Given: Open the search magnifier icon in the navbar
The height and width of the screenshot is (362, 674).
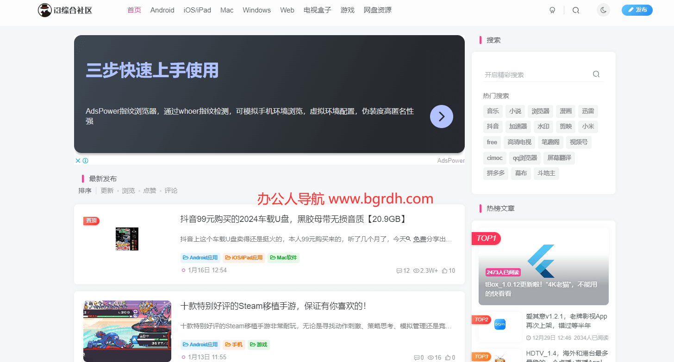Looking at the screenshot, I should 575,10.
